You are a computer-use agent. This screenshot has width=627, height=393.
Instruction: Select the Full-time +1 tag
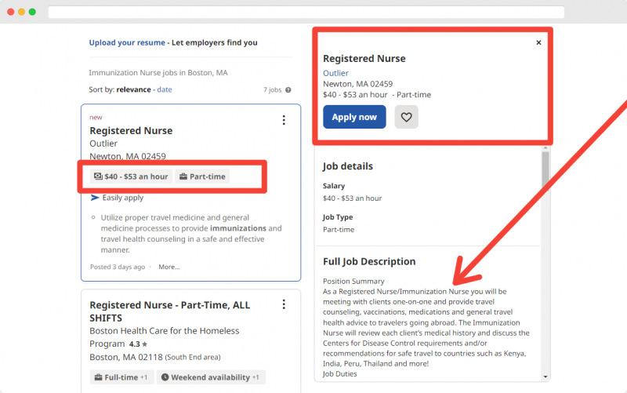(x=121, y=377)
